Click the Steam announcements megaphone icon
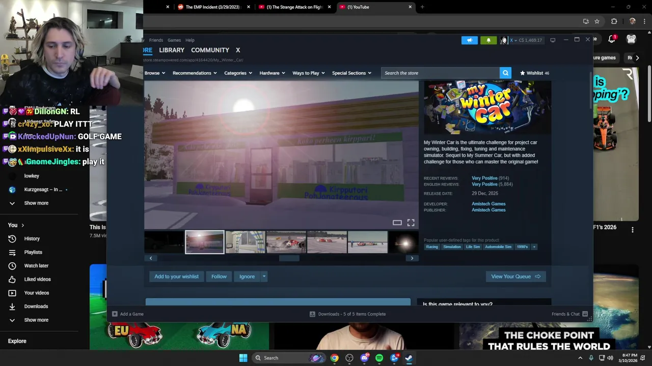The image size is (652, 366). click(470, 40)
